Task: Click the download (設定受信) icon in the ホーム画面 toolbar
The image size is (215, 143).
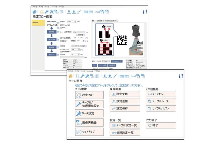Action: click(x=104, y=76)
